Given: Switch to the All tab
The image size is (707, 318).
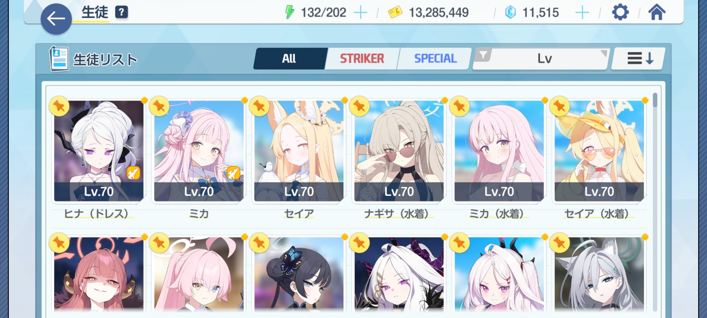Looking at the screenshot, I should [290, 58].
